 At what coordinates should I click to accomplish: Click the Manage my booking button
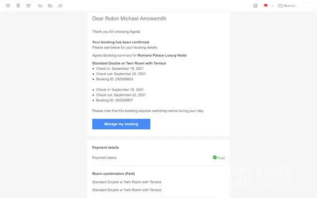121,124
